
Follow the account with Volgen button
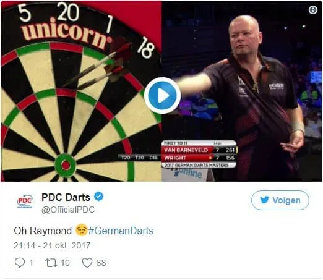[280, 200]
